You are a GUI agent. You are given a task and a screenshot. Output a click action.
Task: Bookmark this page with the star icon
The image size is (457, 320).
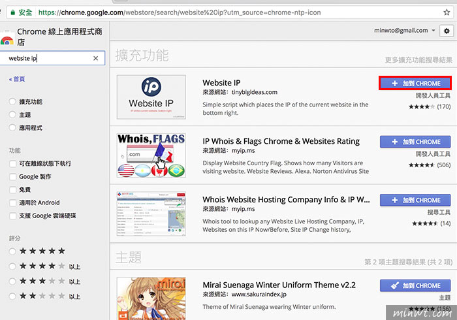(446, 12)
